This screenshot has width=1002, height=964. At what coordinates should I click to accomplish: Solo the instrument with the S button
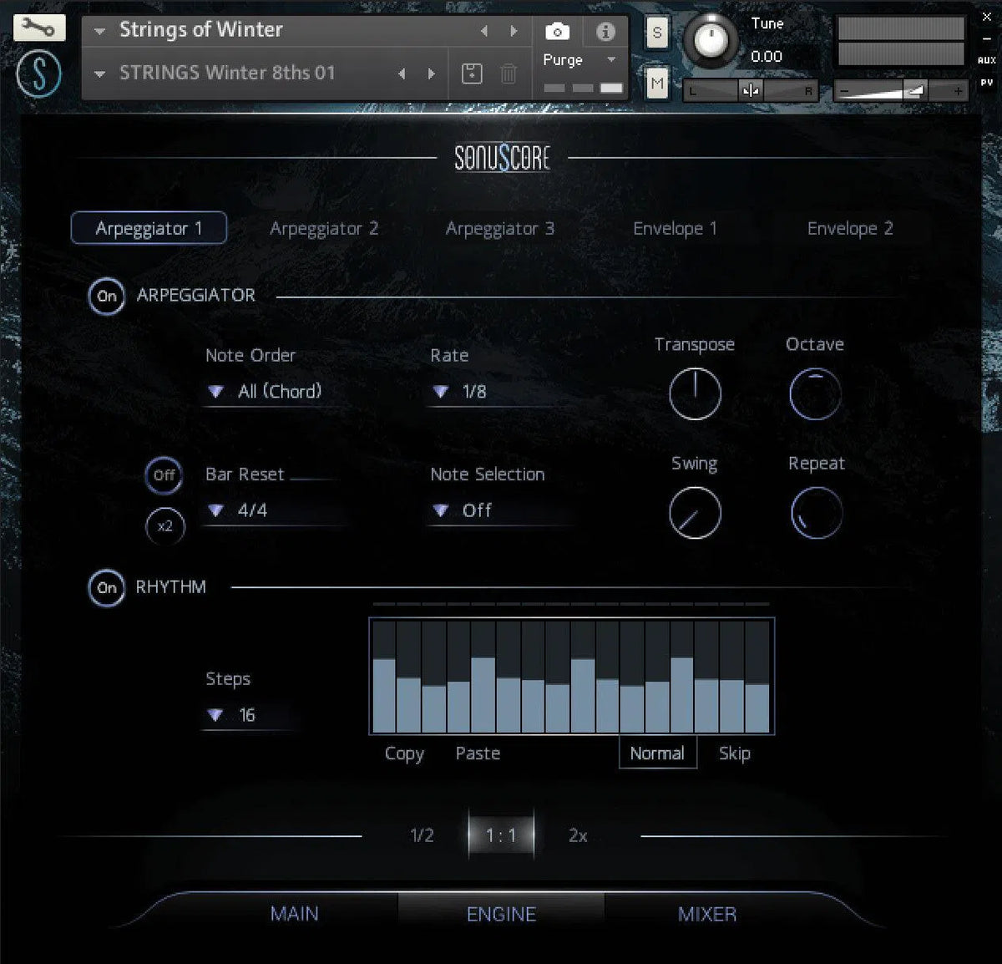[x=656, y=33]
